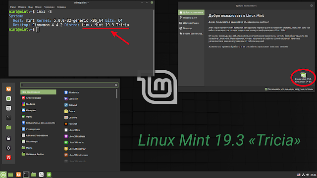
Task: Open LibreOffice Calc
Action: pyautogui.click(x=74, y=142)
